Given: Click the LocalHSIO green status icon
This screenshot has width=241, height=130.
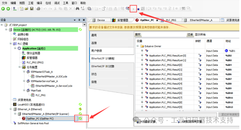Looking at the screenshot, I should (80, 105).
